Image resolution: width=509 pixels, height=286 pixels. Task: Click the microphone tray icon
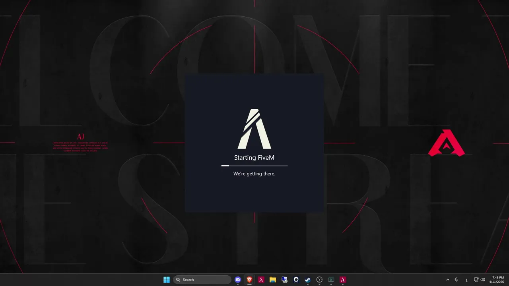(x=456, y=280)
